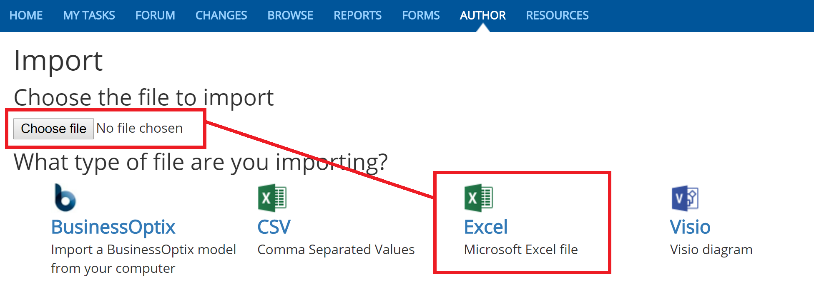Select the Excel file type icon
The width and height of the screenshot is (814, 297).
point(478,198)
